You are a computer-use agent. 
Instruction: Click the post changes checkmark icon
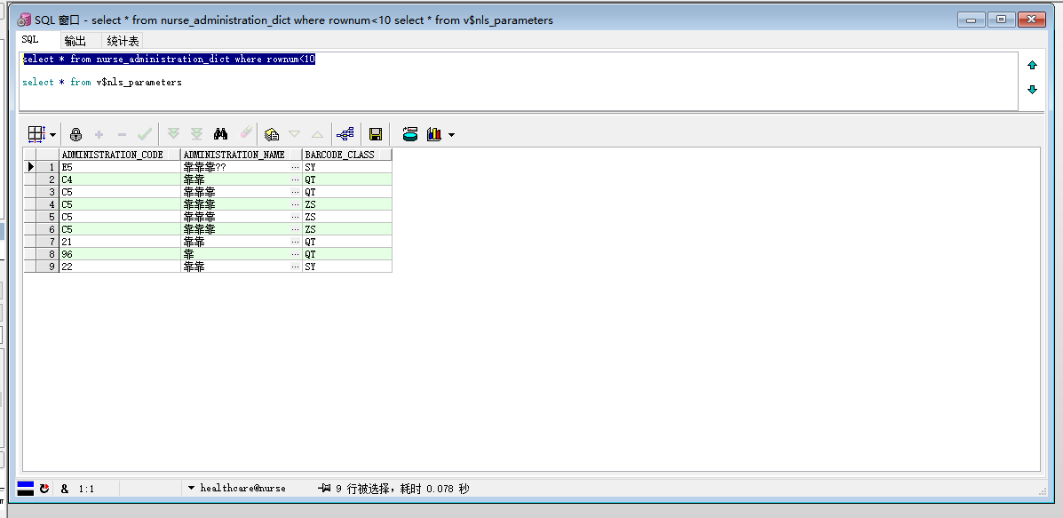145,134
